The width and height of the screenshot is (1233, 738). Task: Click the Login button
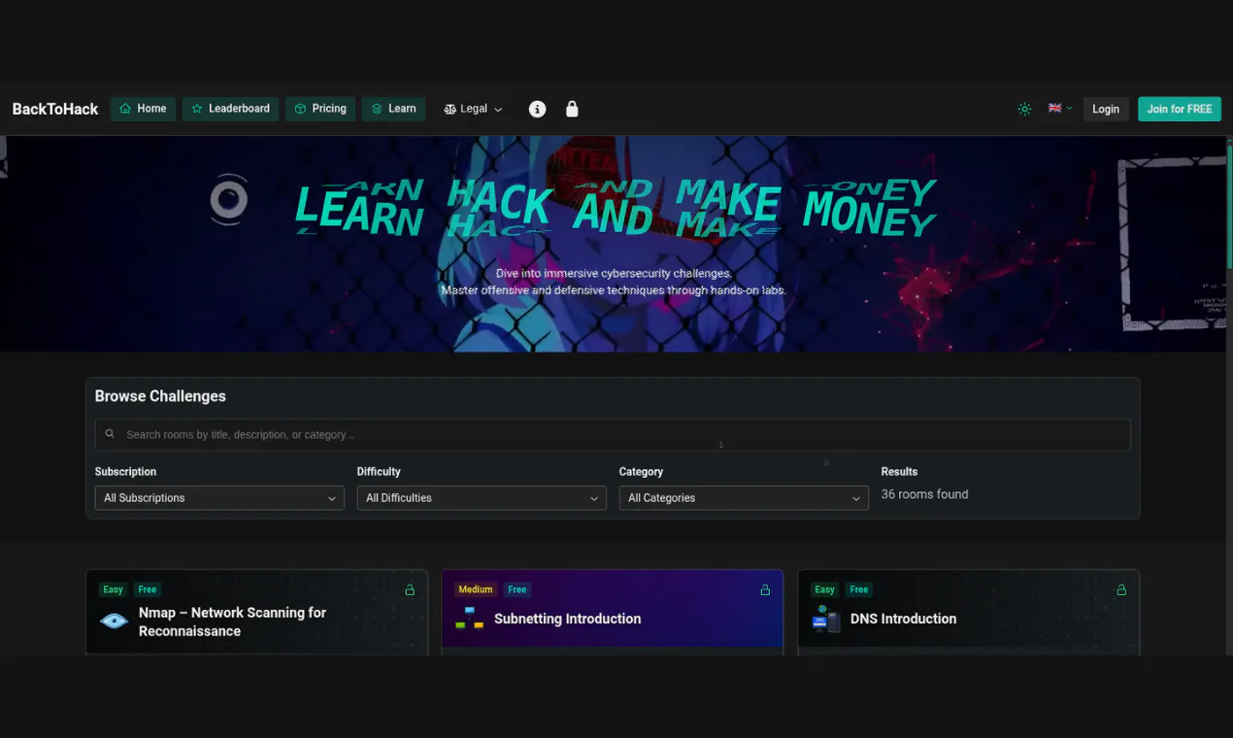pyautogui.click(x=1106, y=109)
